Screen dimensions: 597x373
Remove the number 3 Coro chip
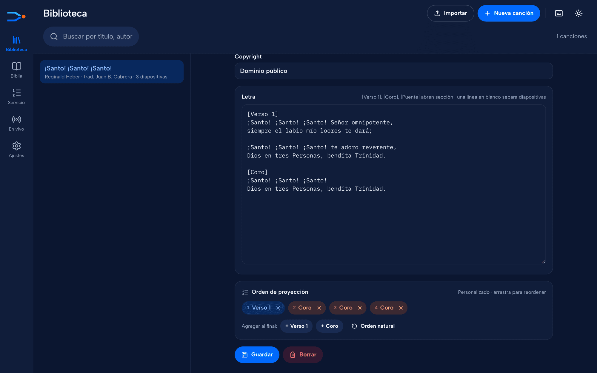(360, 308)
